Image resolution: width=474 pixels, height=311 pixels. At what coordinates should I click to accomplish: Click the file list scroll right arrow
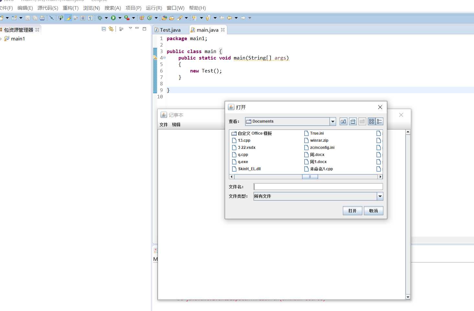(380, 177)
